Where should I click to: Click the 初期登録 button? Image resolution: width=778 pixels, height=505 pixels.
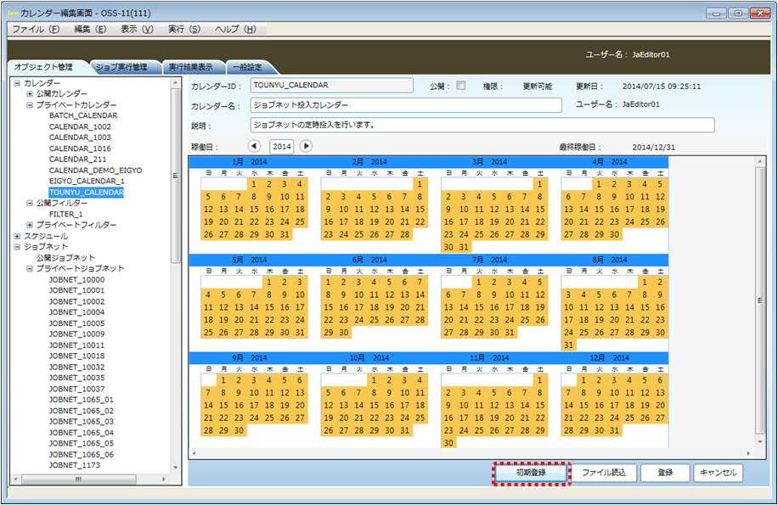[531, 473]
